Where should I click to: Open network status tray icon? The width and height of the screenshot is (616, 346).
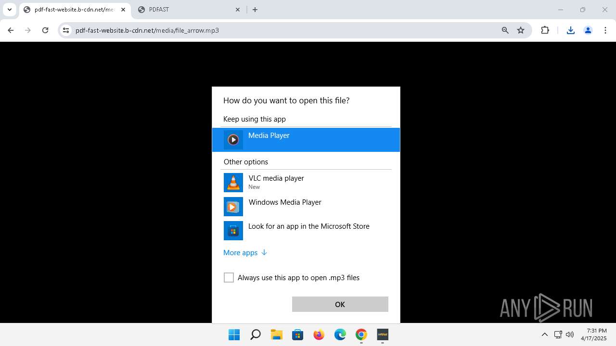click(558, 334)
